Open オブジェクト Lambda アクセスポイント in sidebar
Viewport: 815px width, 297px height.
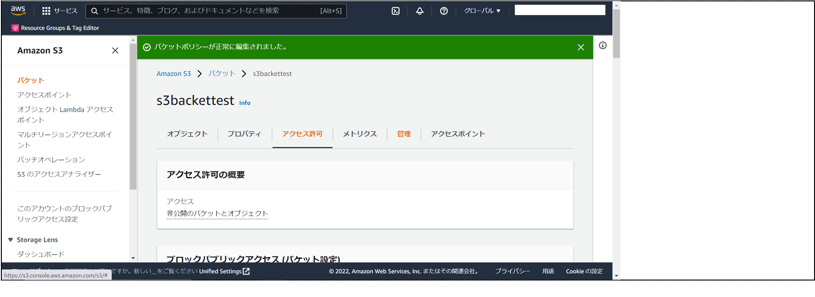click(x=65, y=115)
